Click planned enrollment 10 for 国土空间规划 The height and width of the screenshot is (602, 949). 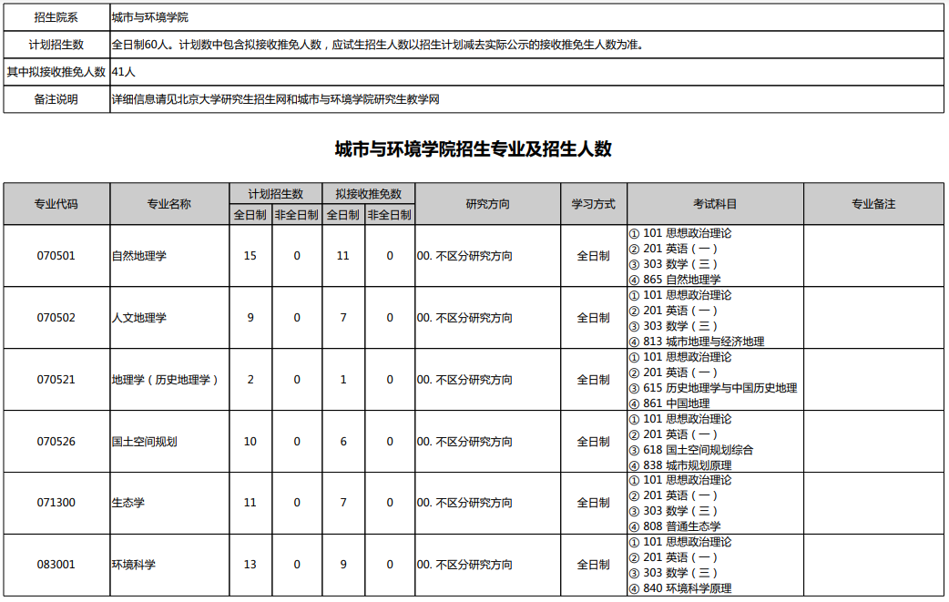coord(250,442)
